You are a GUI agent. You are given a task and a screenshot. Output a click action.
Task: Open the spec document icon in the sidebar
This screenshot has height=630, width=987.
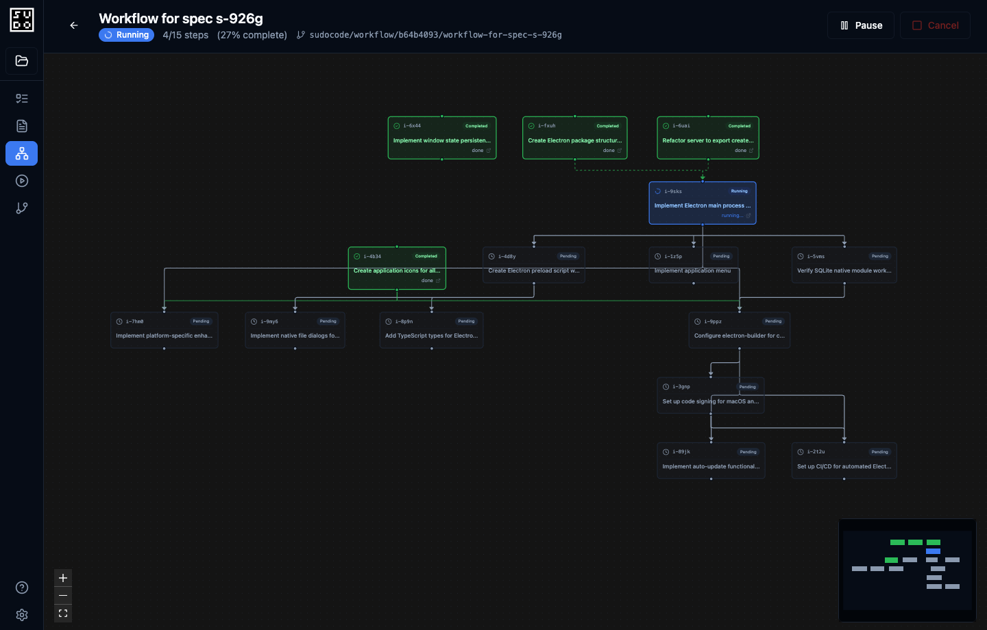21,126
